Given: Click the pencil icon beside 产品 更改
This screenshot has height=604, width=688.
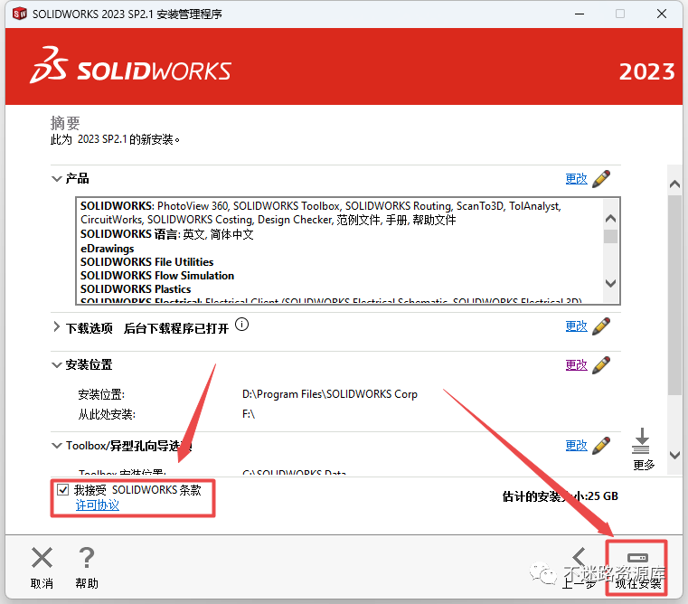Looking at the screenshot, I should (x=601, y=179).
